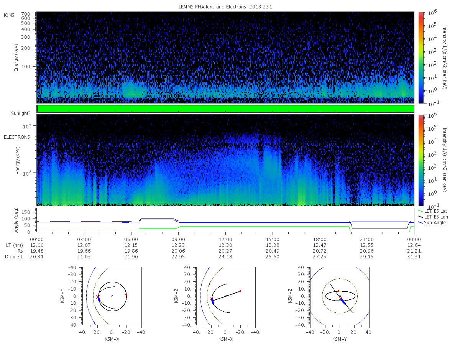This screenshot has width=460, height=345.
Task: Click the Sun Angle legend text
Action: pos(435,222)
